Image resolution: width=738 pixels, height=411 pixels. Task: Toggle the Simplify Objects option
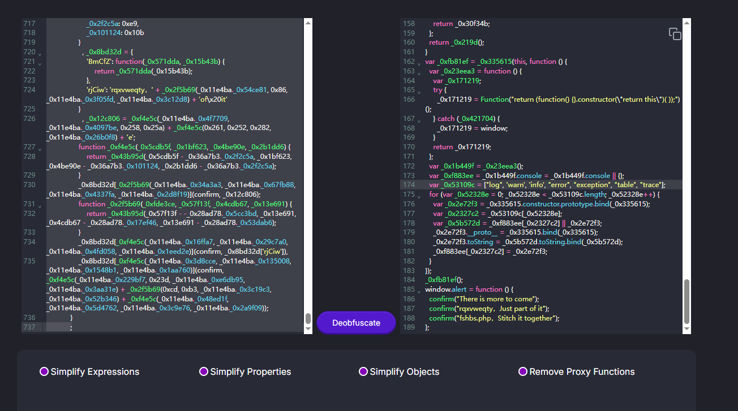[x=363, y=371]
